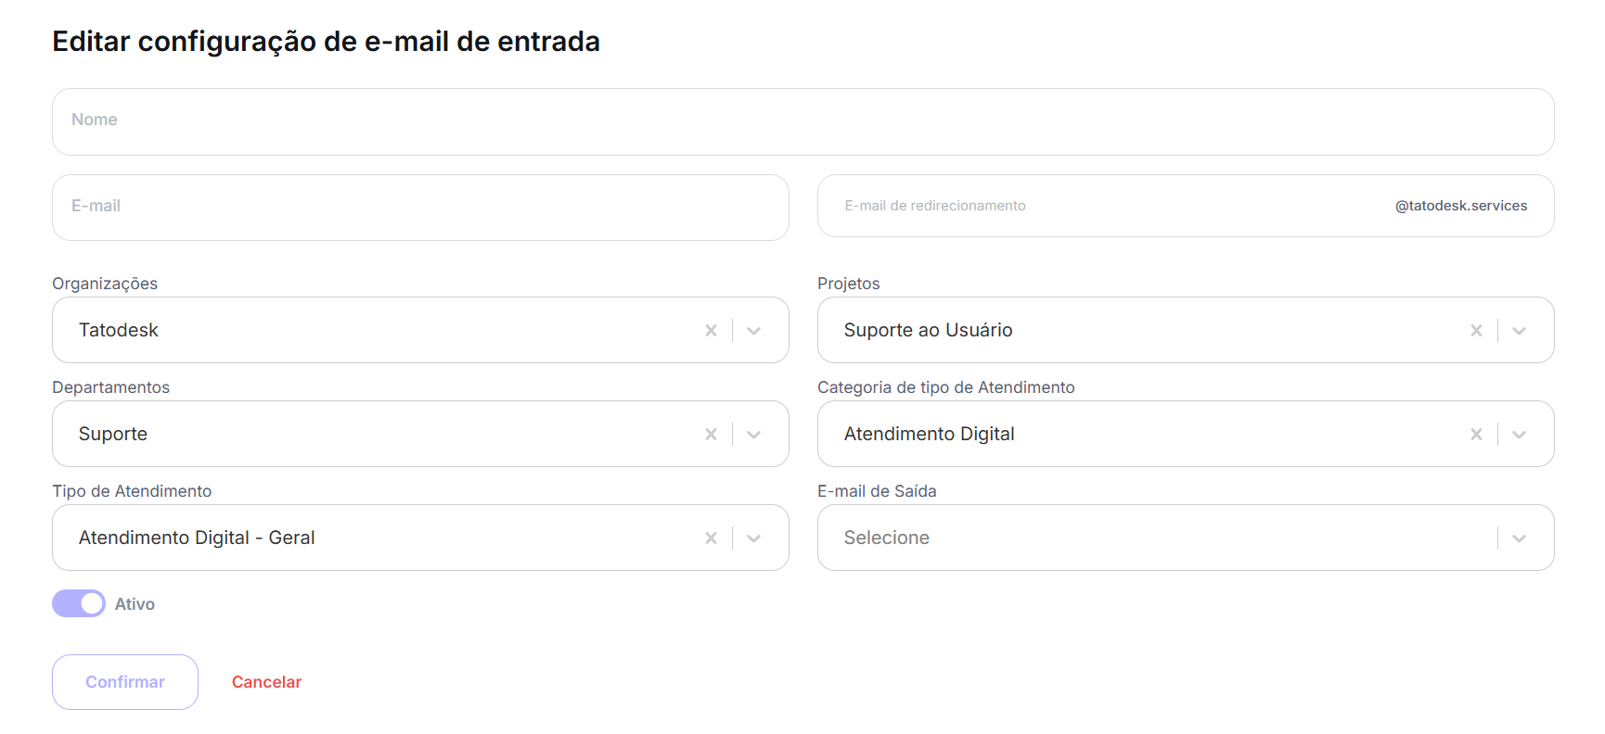This screenshot has width=1605, height=734.
Task: Focus the E-mail input field
Action: (420, 208)
